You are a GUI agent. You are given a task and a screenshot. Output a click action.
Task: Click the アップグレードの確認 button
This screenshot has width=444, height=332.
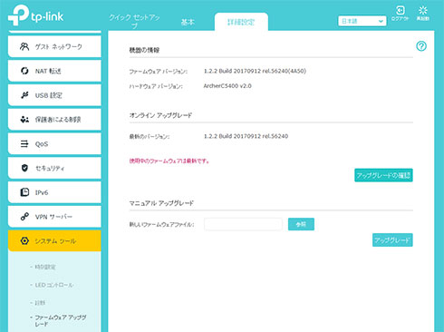(383, 175)
